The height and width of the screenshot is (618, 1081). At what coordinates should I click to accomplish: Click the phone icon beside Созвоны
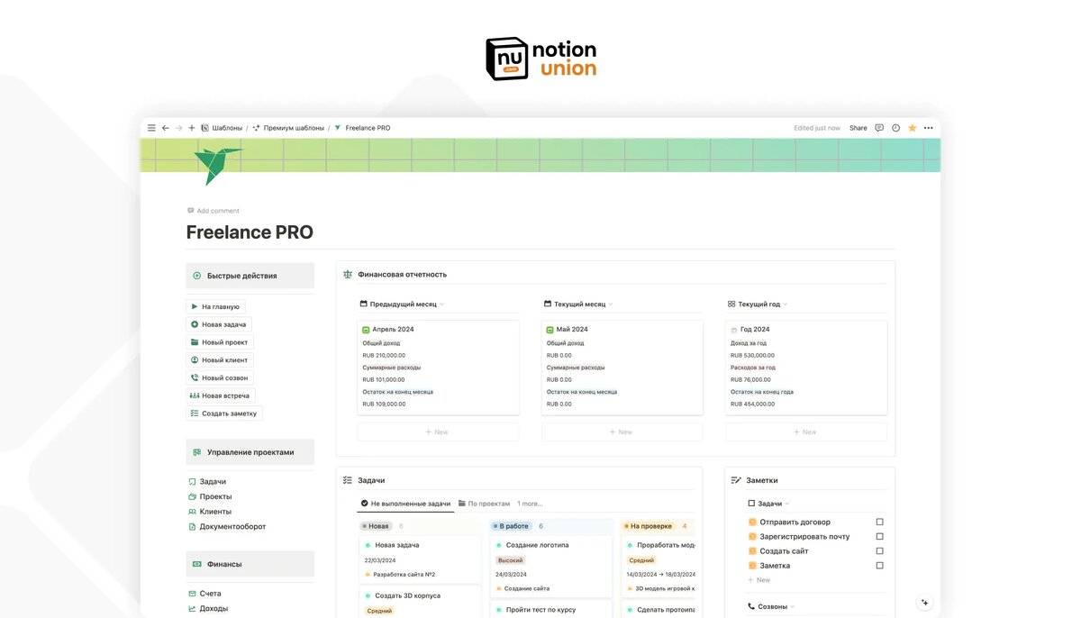click(752, 606)
